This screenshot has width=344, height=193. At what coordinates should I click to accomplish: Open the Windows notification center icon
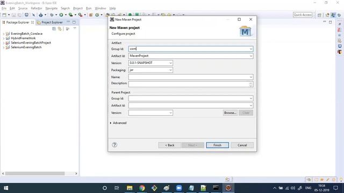(335, 188)
